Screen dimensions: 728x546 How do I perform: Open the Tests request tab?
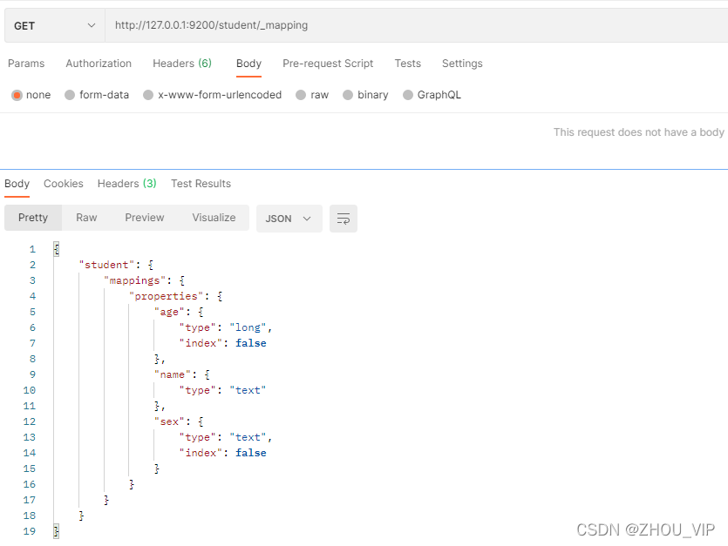pos(408,64)
